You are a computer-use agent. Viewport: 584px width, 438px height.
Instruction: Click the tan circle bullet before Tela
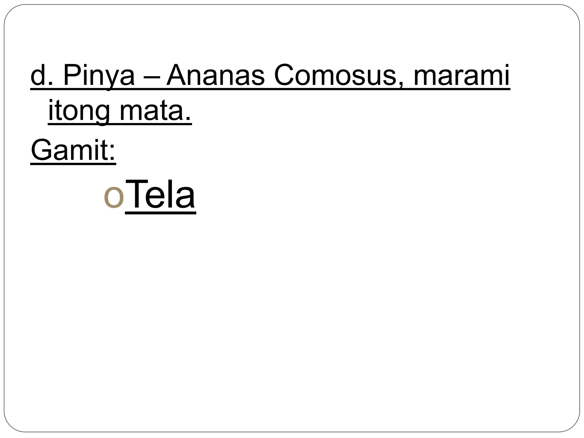(113, 197)
